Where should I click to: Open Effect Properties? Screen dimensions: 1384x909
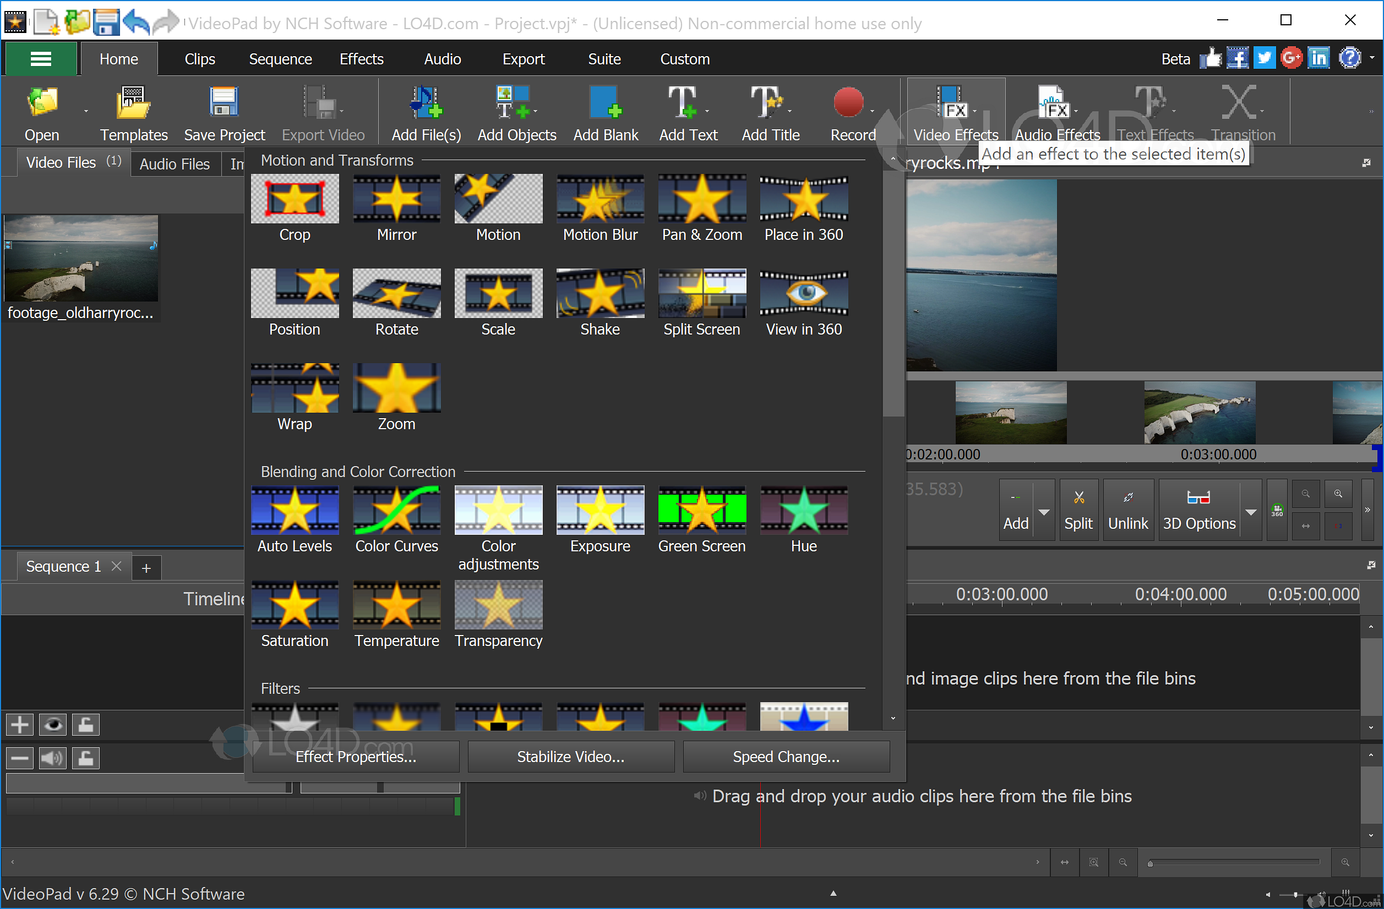[355, 756]
